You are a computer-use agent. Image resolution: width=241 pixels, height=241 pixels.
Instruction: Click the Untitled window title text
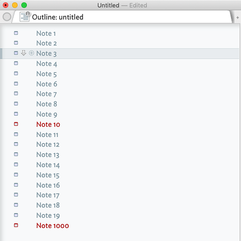click(108, 5)
